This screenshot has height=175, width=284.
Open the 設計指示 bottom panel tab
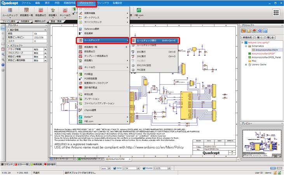click(x=50, y=164)
